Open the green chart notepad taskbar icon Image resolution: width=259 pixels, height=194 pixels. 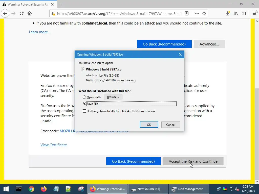click(68, 189)
